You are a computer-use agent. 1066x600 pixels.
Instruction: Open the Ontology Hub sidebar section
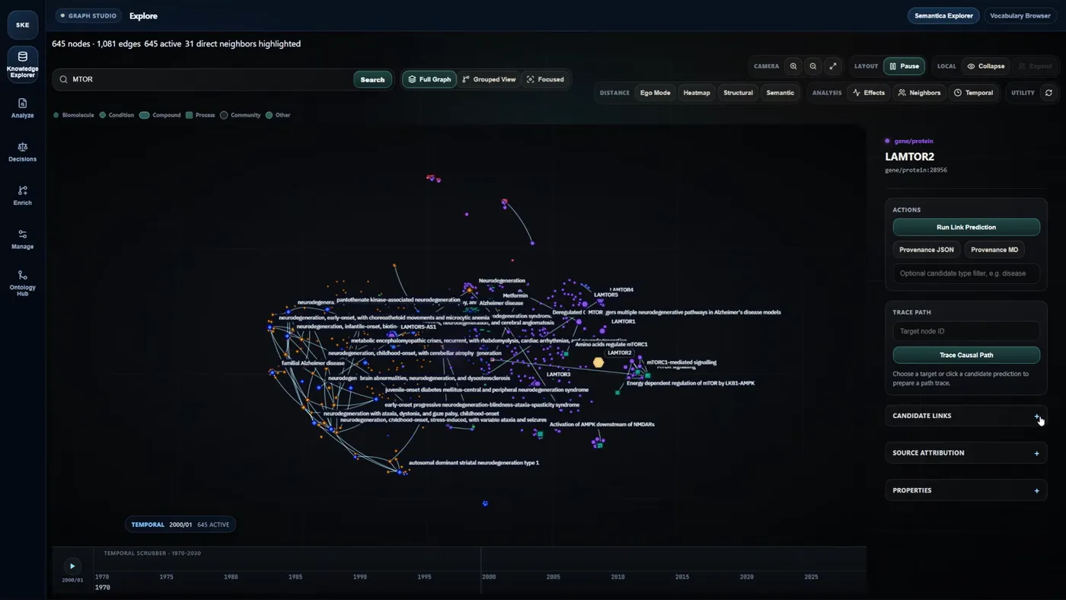[x=22, y=283]
